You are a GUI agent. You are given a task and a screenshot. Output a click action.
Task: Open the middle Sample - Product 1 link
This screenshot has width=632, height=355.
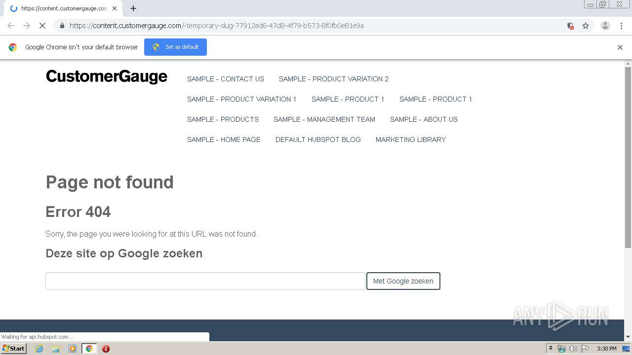click(x=348, y=99)
